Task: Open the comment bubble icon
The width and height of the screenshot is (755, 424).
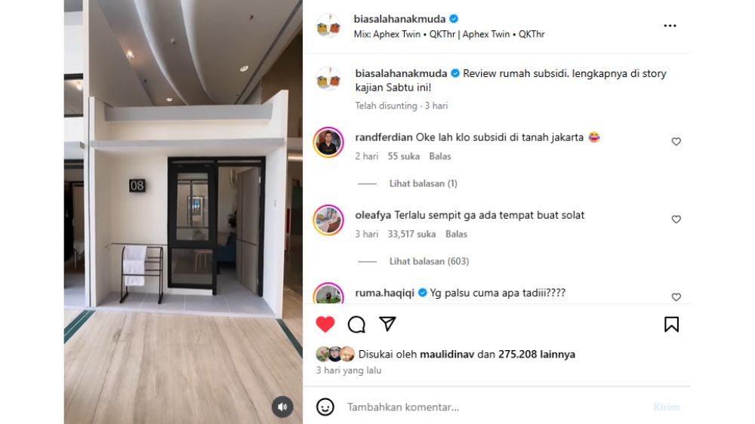Action: (356, 324)
